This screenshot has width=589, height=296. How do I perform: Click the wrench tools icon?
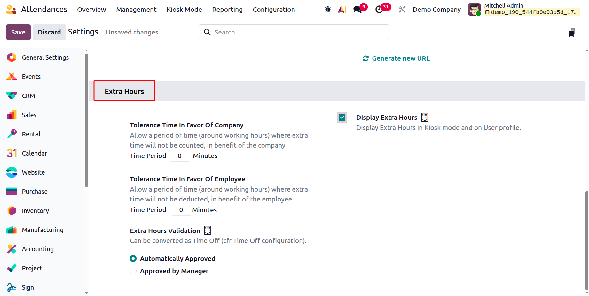[x=402, y=10]
